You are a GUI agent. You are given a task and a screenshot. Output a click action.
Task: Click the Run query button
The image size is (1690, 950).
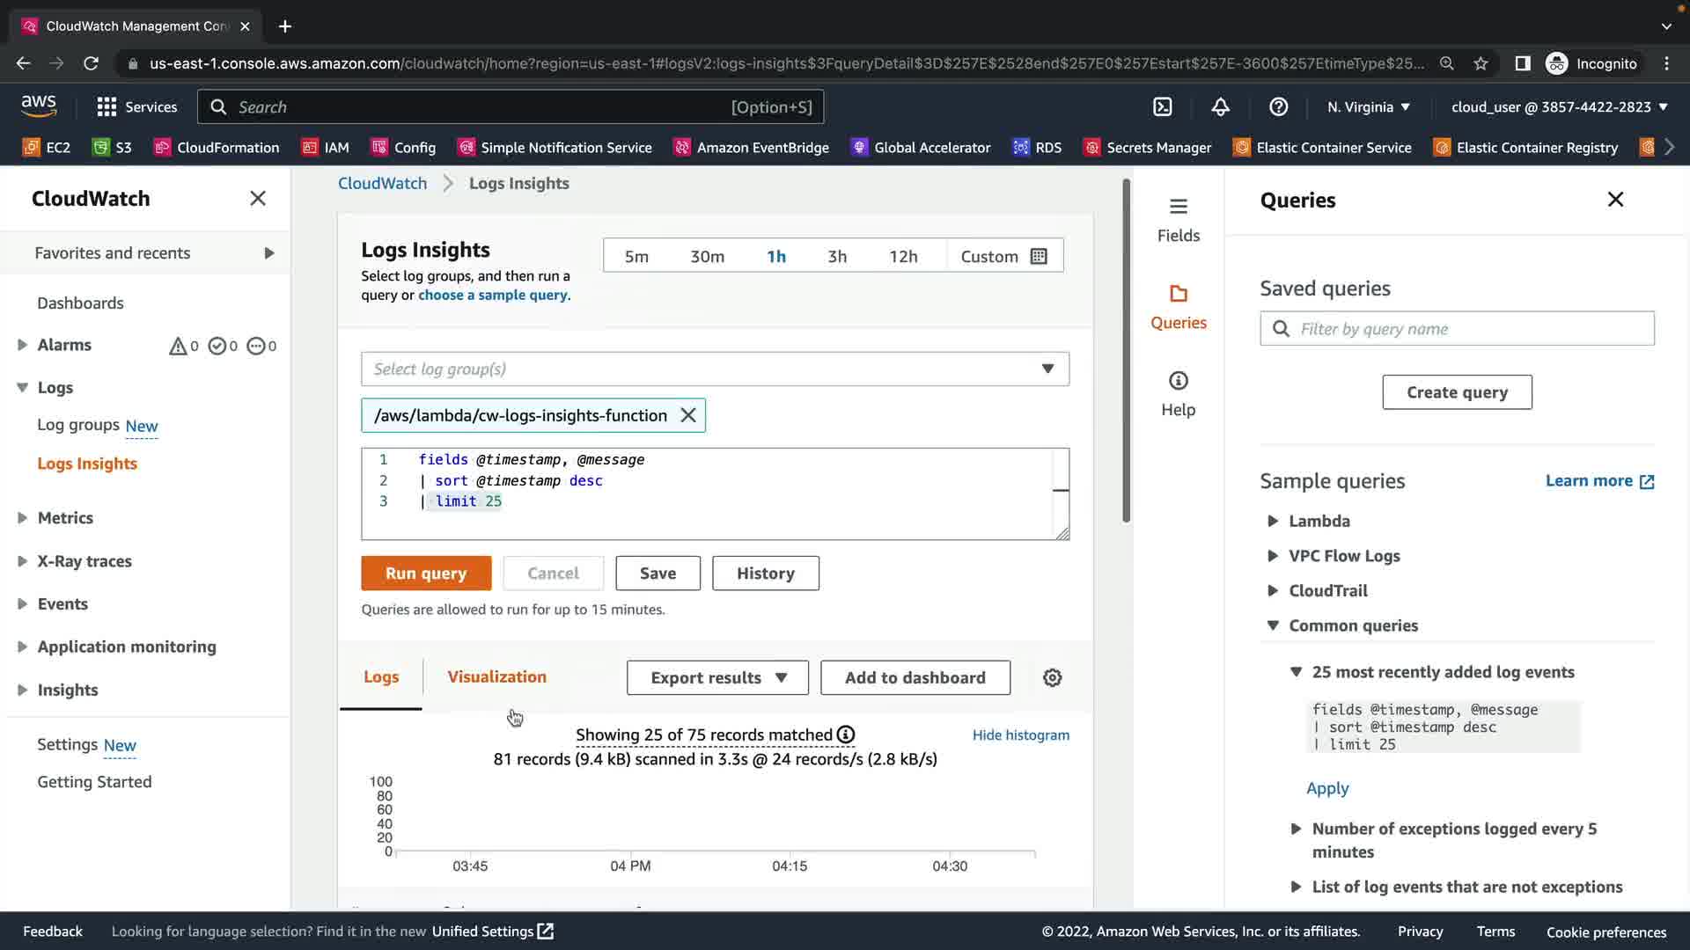426,573
